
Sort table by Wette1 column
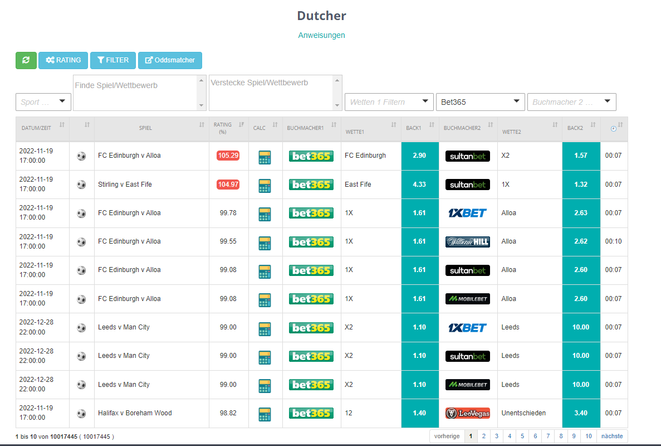[x=371, y=129]
